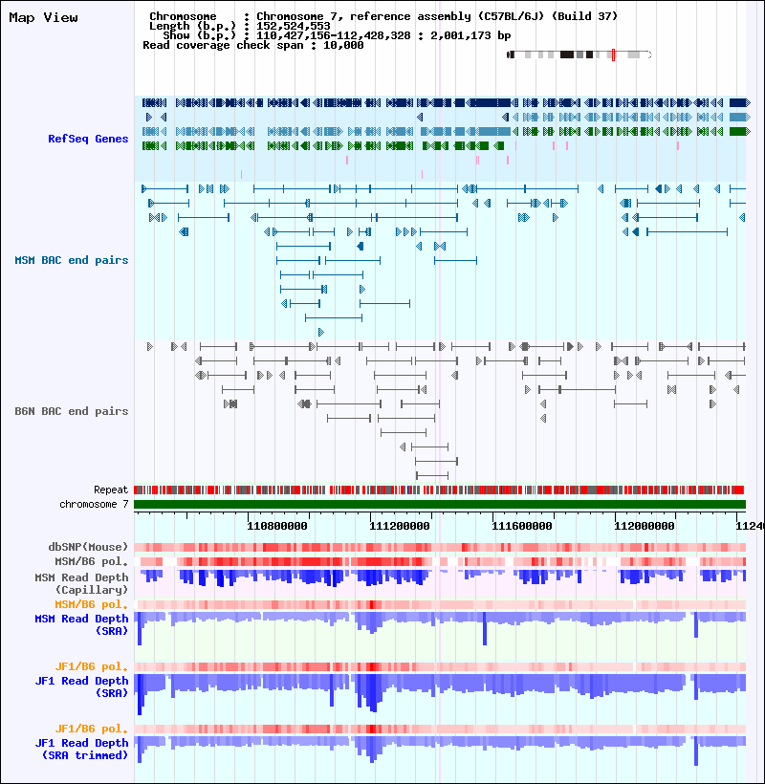Image resolution: width=765 pixels, height=784 pixels.
Task: Click the Repeat track label
Action: pyautogui.click(x=111, y=490)
